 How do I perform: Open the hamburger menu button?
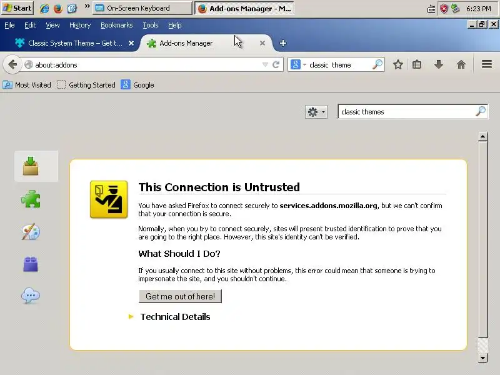pos(487,65)
